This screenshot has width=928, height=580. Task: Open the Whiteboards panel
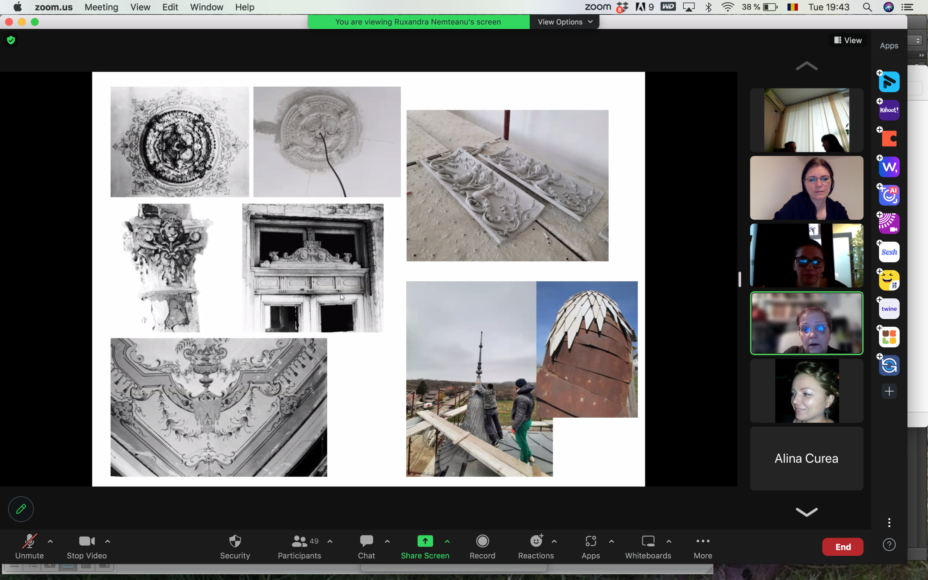point(648,546)
